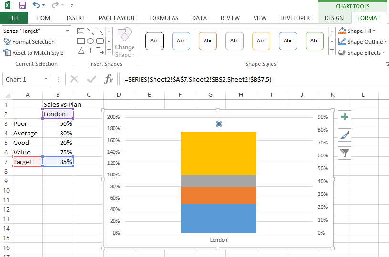Click the Enter checkmark in formula bar
389x257 pixels.
click(92, 79)
